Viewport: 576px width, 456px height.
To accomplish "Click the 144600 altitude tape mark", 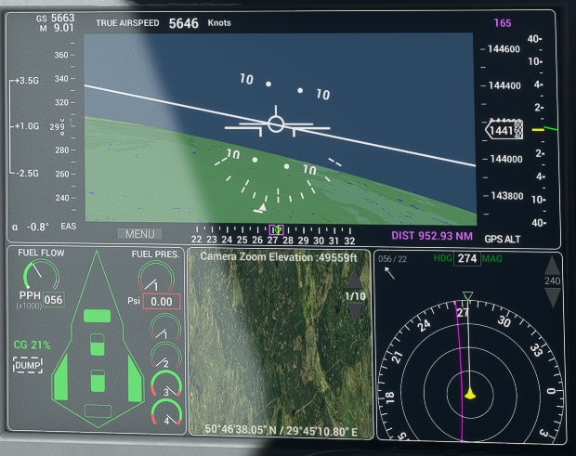I will pyautogui.click(x=504, y=49).
